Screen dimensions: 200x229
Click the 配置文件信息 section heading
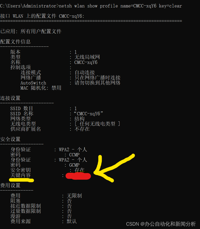[x=15, y=42]
